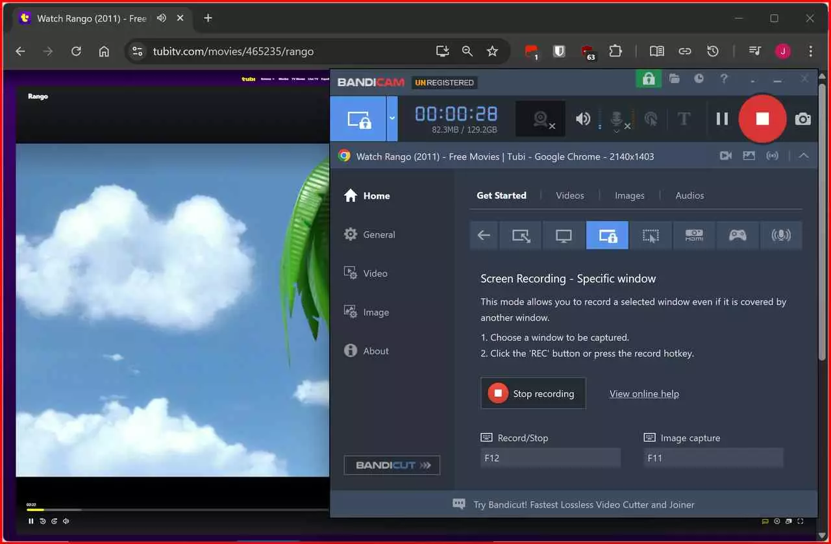Open the Home section in Bandicam sidebar
Viewport: 831px width, 544px height.
pos(367,195)
